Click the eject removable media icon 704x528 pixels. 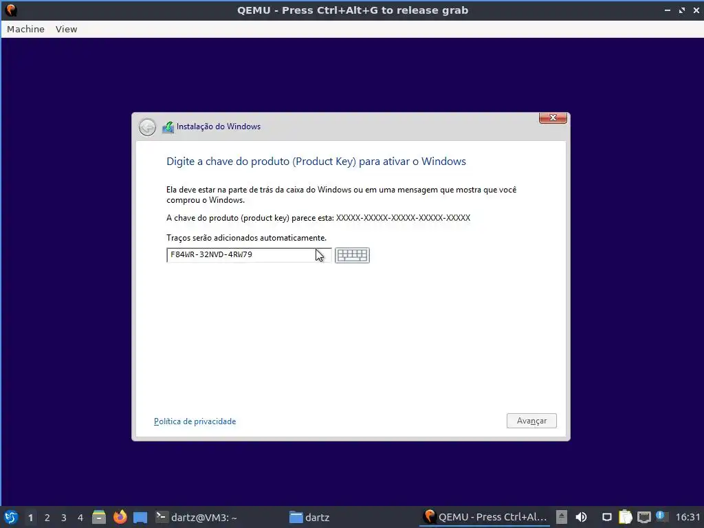(562, 517)
